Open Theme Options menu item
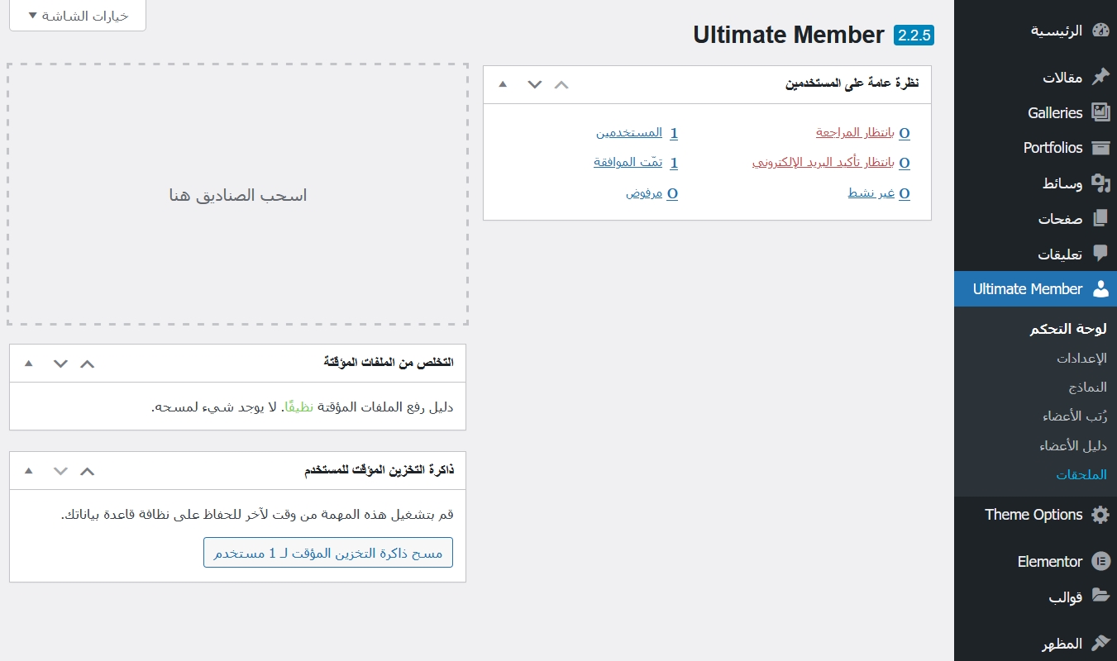 [1035, 515]
